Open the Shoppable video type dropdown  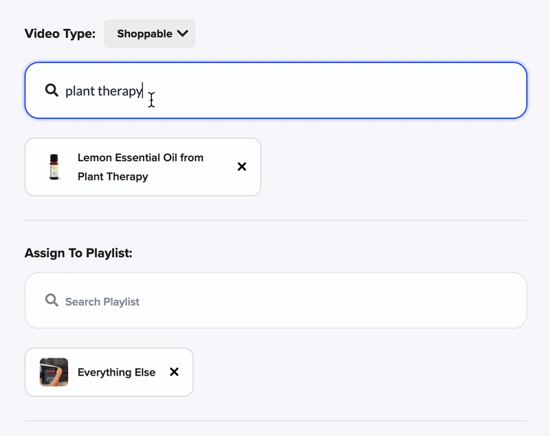(x=149, y=34)
